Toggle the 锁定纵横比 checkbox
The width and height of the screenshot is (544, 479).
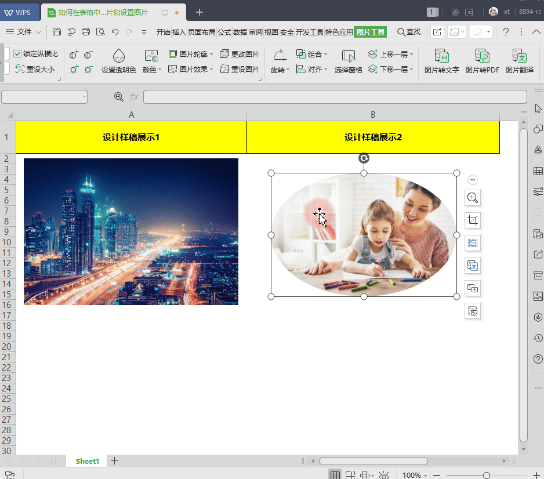pos(17,54)
